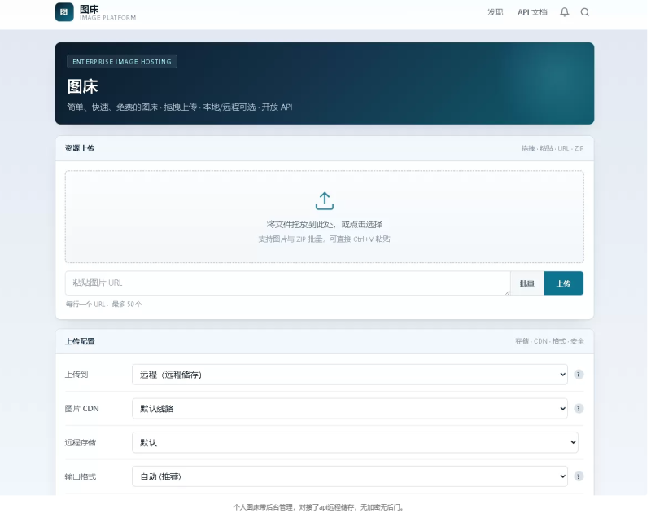Click the 资源上传 section title
Viewport: 651px width, 513px height.
[x=80, y=148]
